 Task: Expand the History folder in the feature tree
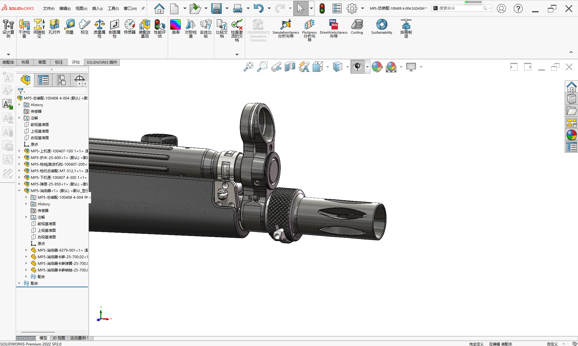(20, 105)
